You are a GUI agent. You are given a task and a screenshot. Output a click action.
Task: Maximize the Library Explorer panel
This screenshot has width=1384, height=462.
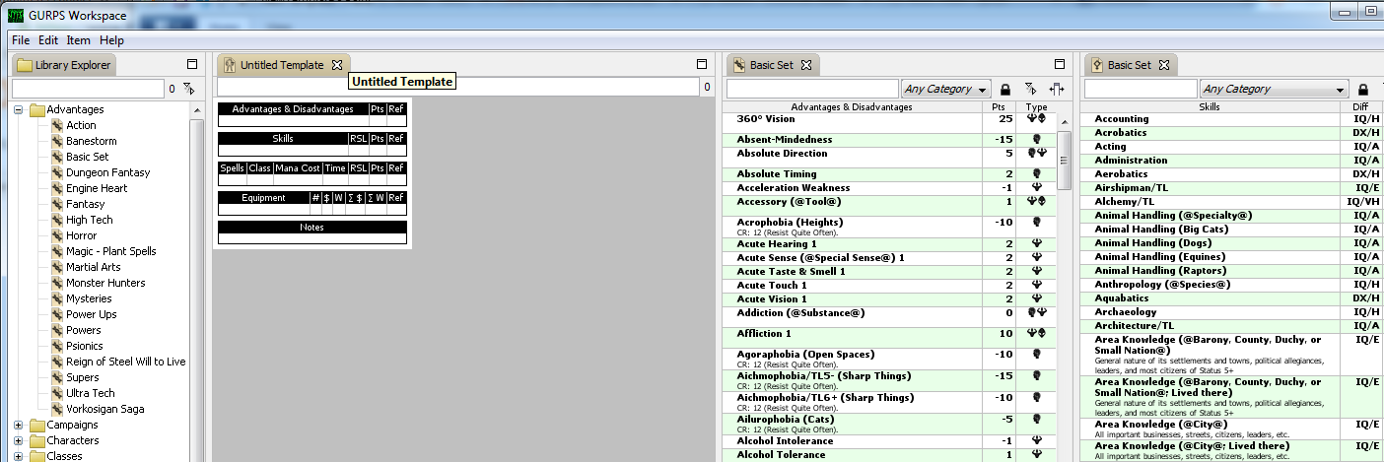pyautogui.click(x=192, y=64)
